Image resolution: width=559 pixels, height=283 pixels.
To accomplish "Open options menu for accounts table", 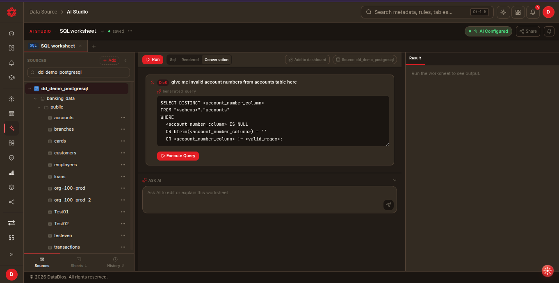I will coord(123,118).
